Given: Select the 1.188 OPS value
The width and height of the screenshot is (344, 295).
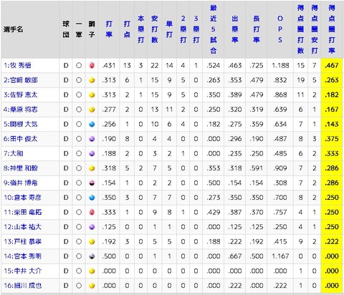Looking at the screenshot, I should [x=280, y=65].
